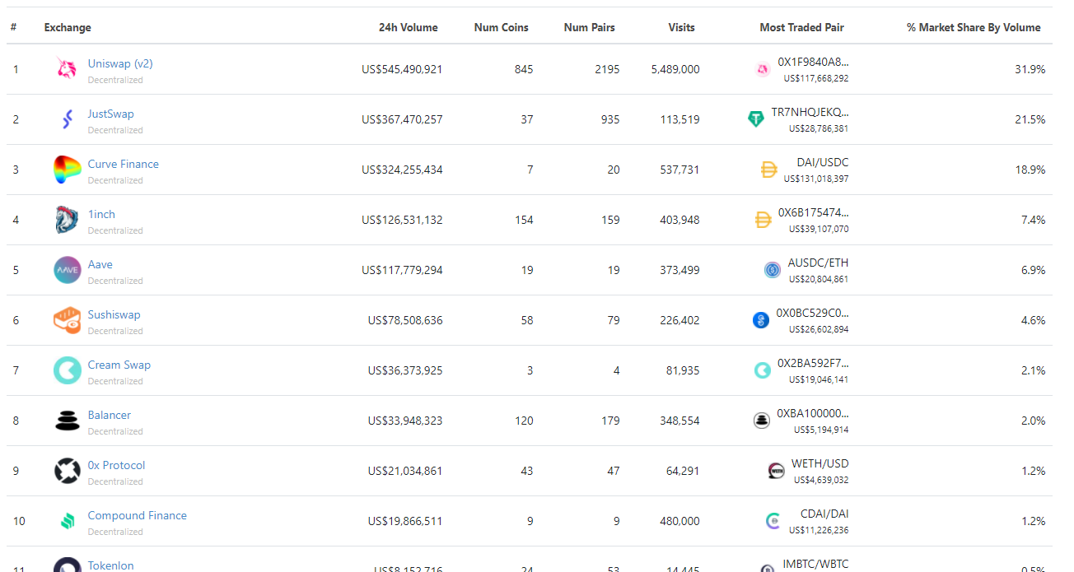The width and height of the screenshot is (1074, 572).
Task: Click the coin icon beside AUSDC/ETH
Action: tap(772, 270)
